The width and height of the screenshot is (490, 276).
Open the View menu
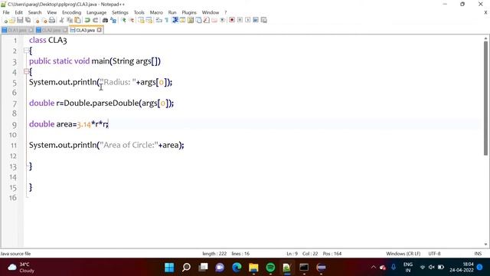(52, 12)
